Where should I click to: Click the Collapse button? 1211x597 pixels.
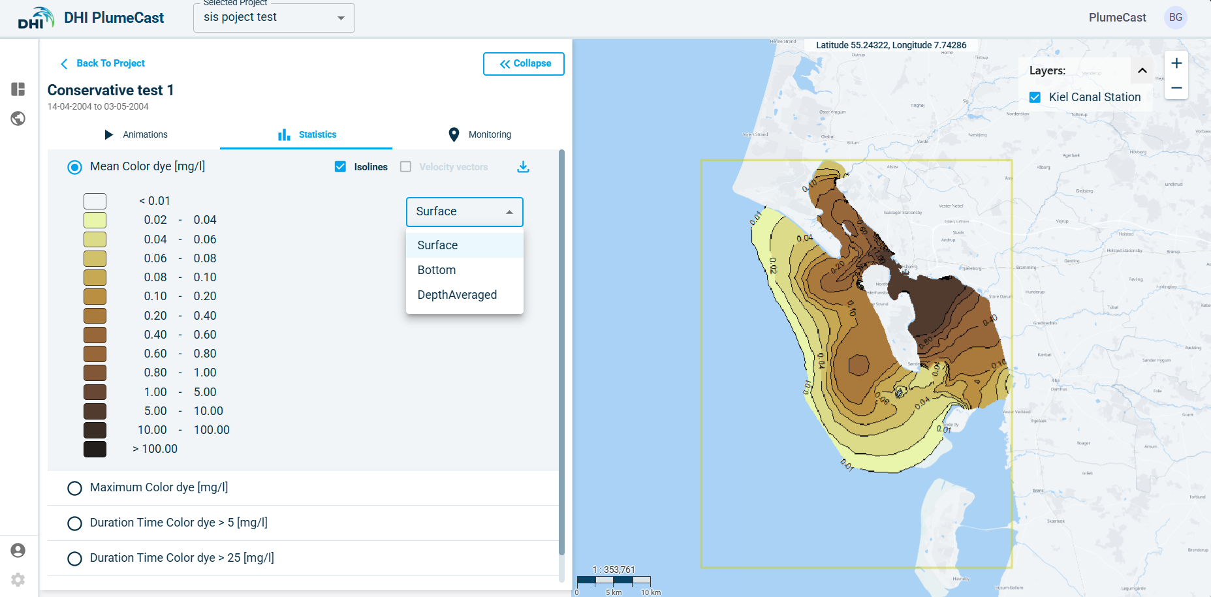524,64
